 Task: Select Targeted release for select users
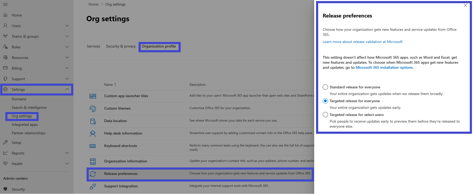coord(325,115)
